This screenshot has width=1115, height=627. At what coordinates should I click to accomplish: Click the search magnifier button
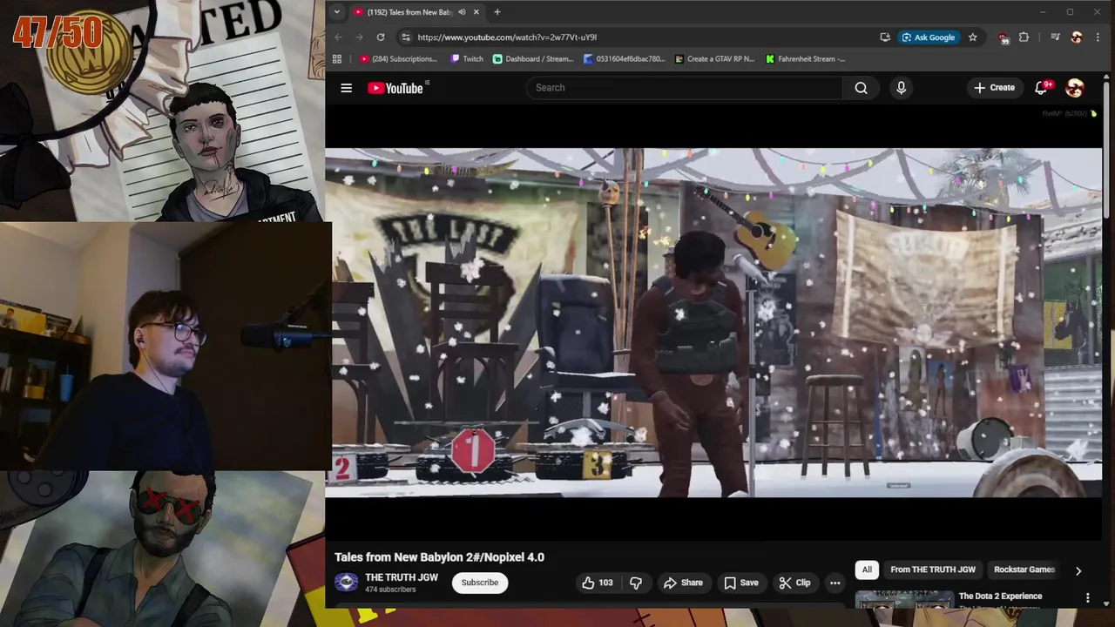[861, 88]
